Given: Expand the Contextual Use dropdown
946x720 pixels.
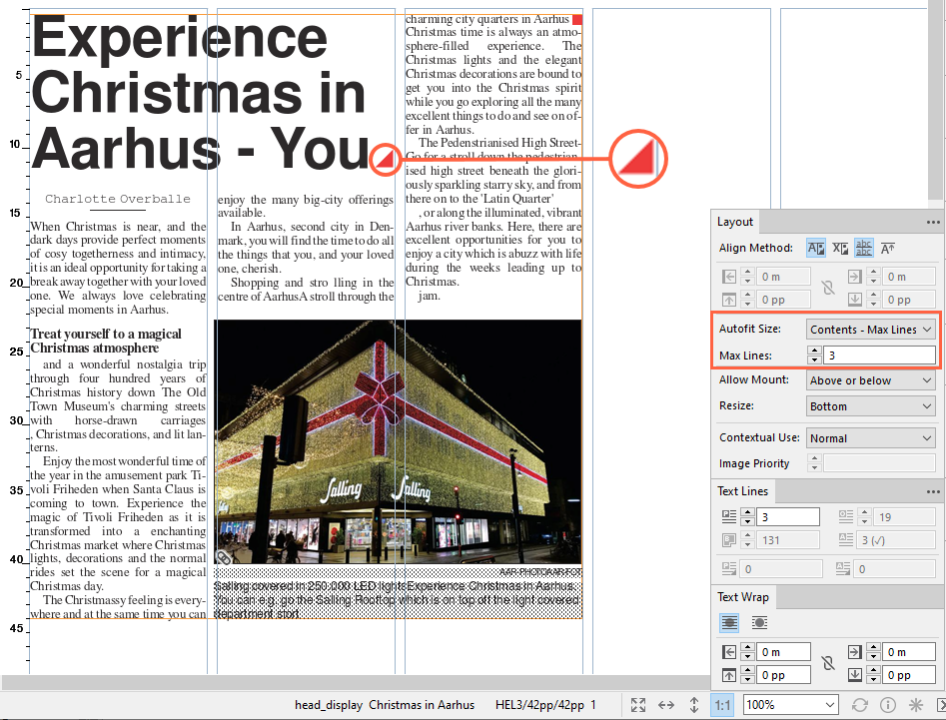Looking at the screenshot, I should [871, 438].
